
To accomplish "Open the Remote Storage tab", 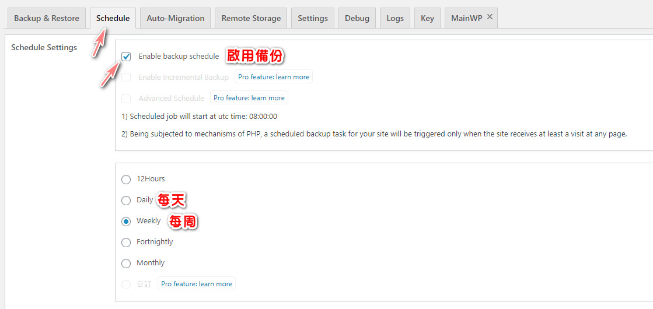I will pos(251,18).
